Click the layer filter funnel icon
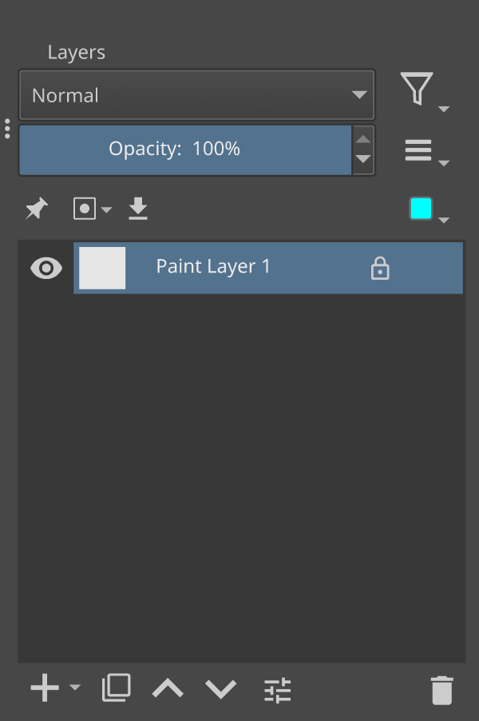Screen dimensions: 479x721 click(418, 89)
